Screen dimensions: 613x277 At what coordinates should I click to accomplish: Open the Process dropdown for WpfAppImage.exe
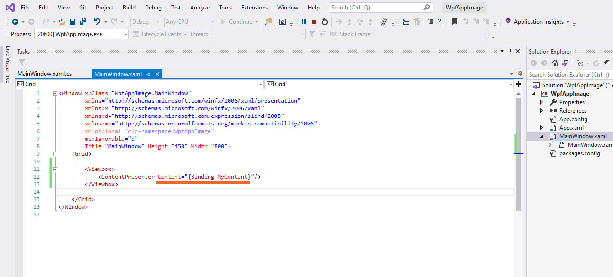coord(126,34)
